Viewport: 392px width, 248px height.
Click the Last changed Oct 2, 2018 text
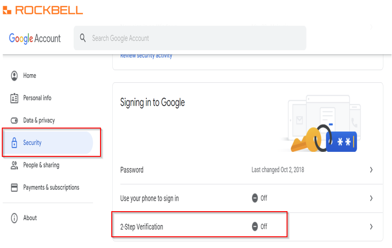(278, 170)
